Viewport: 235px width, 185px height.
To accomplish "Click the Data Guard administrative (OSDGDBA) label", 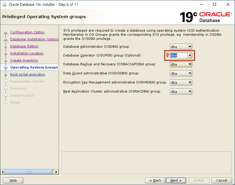I will coord(101,73).
